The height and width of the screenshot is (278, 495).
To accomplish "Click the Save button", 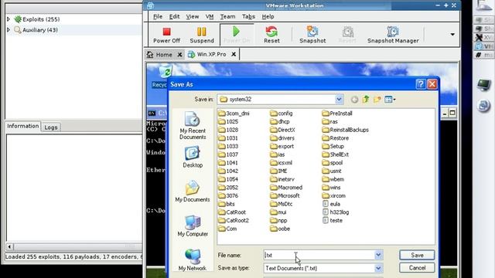I will (417, 255).
